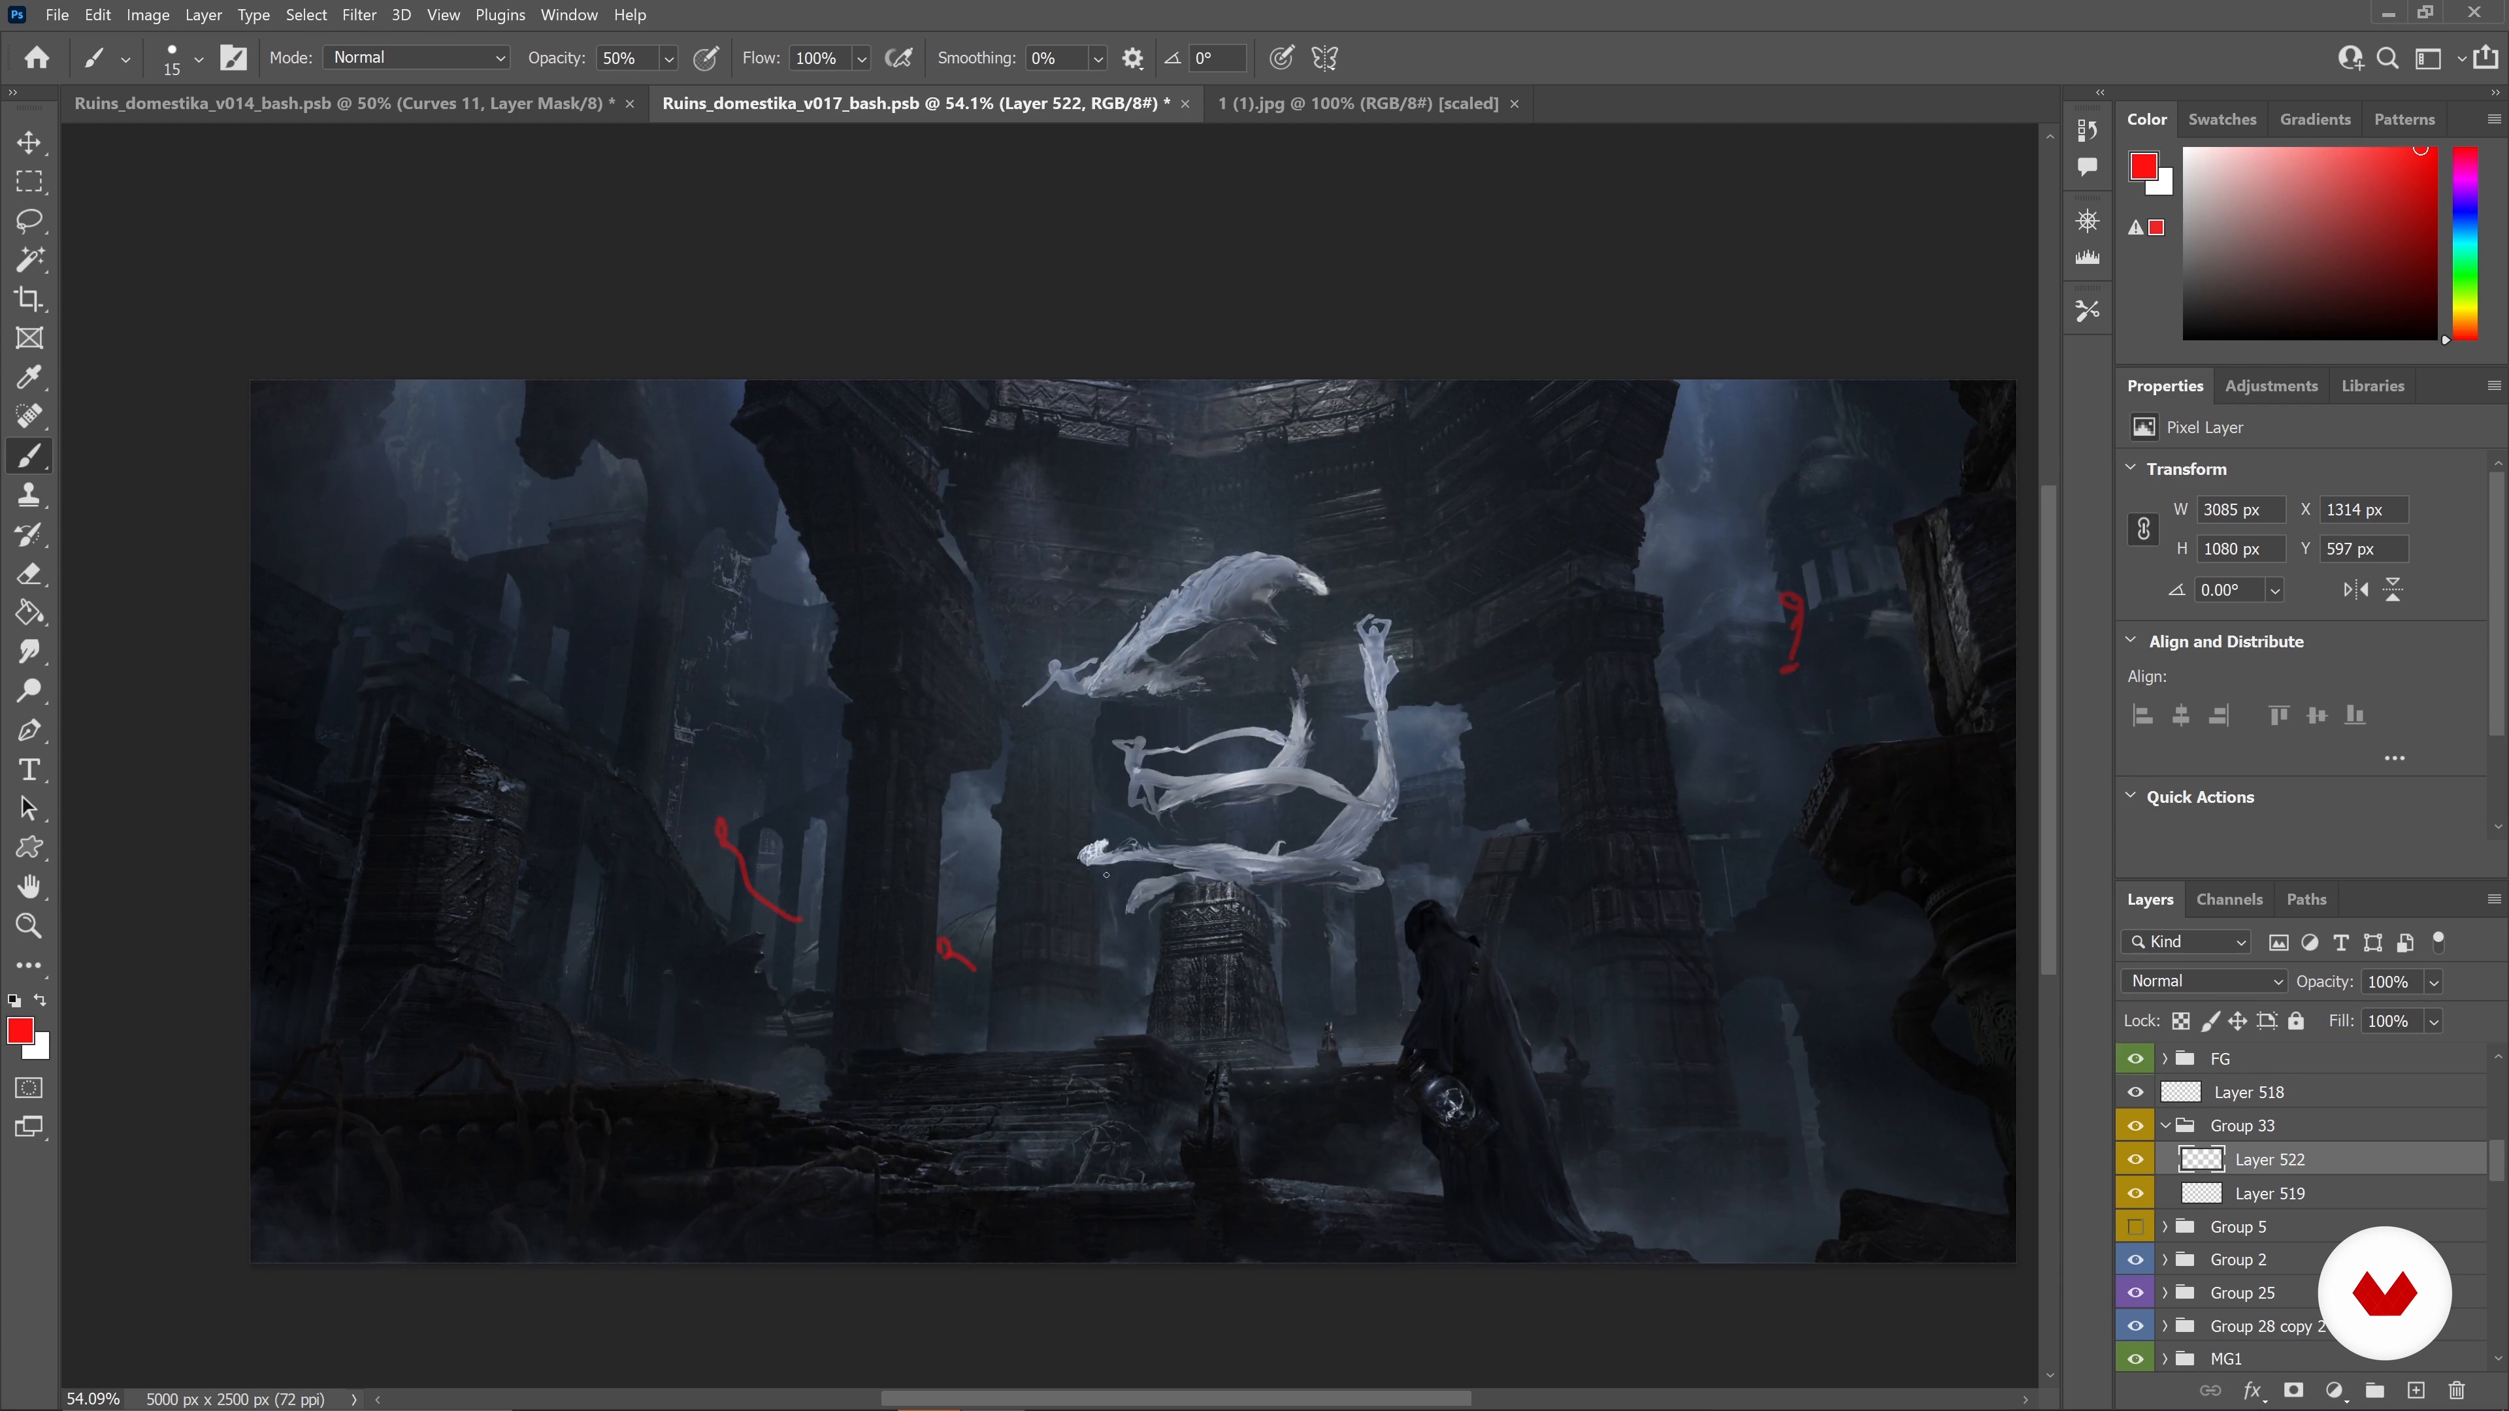2509x1411 pixels.
Task: Open layer blend mode dropdown
Action: (2205, 982)
